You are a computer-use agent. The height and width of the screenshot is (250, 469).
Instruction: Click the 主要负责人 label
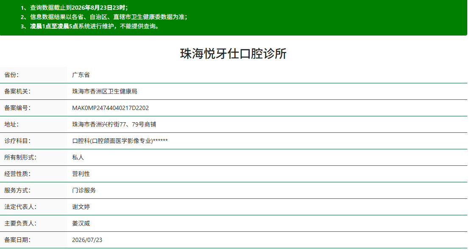click(20, 223)
